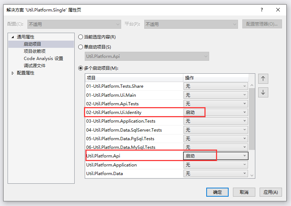This screenshot has height=206, width=291.
Task: Click the 应用(A) button
Action: 271,192
